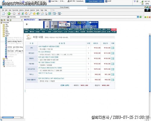
Task: Open the Groups menu
Action: (x=27, y=10)
